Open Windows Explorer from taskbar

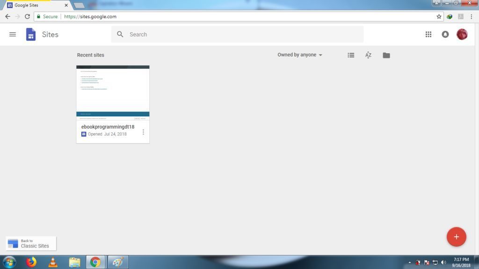(74, 262)
